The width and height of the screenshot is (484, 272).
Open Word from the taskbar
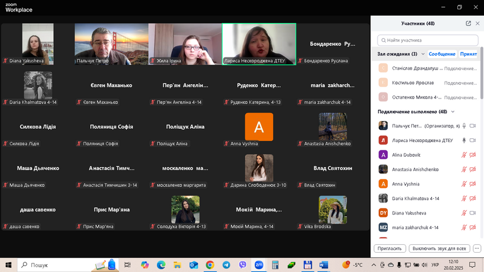pos(324,265)
